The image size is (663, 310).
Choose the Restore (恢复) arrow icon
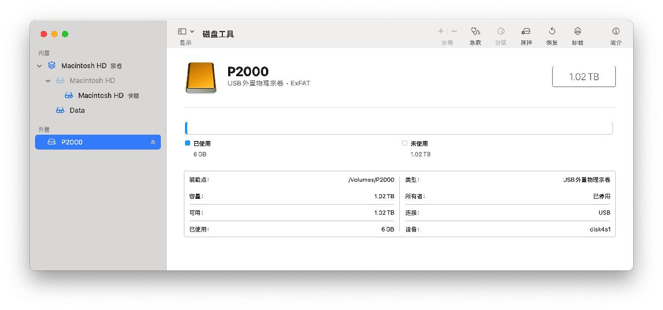[x=552, y=31]
